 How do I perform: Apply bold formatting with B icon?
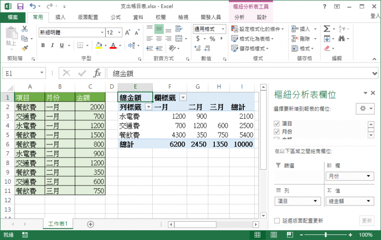pyautogui.click(x=43, y=45)
